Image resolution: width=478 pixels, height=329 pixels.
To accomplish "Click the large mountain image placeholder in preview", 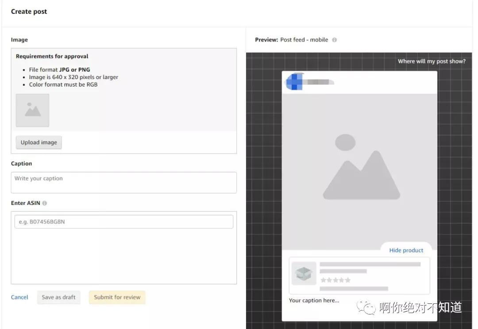I will (359, 171).
